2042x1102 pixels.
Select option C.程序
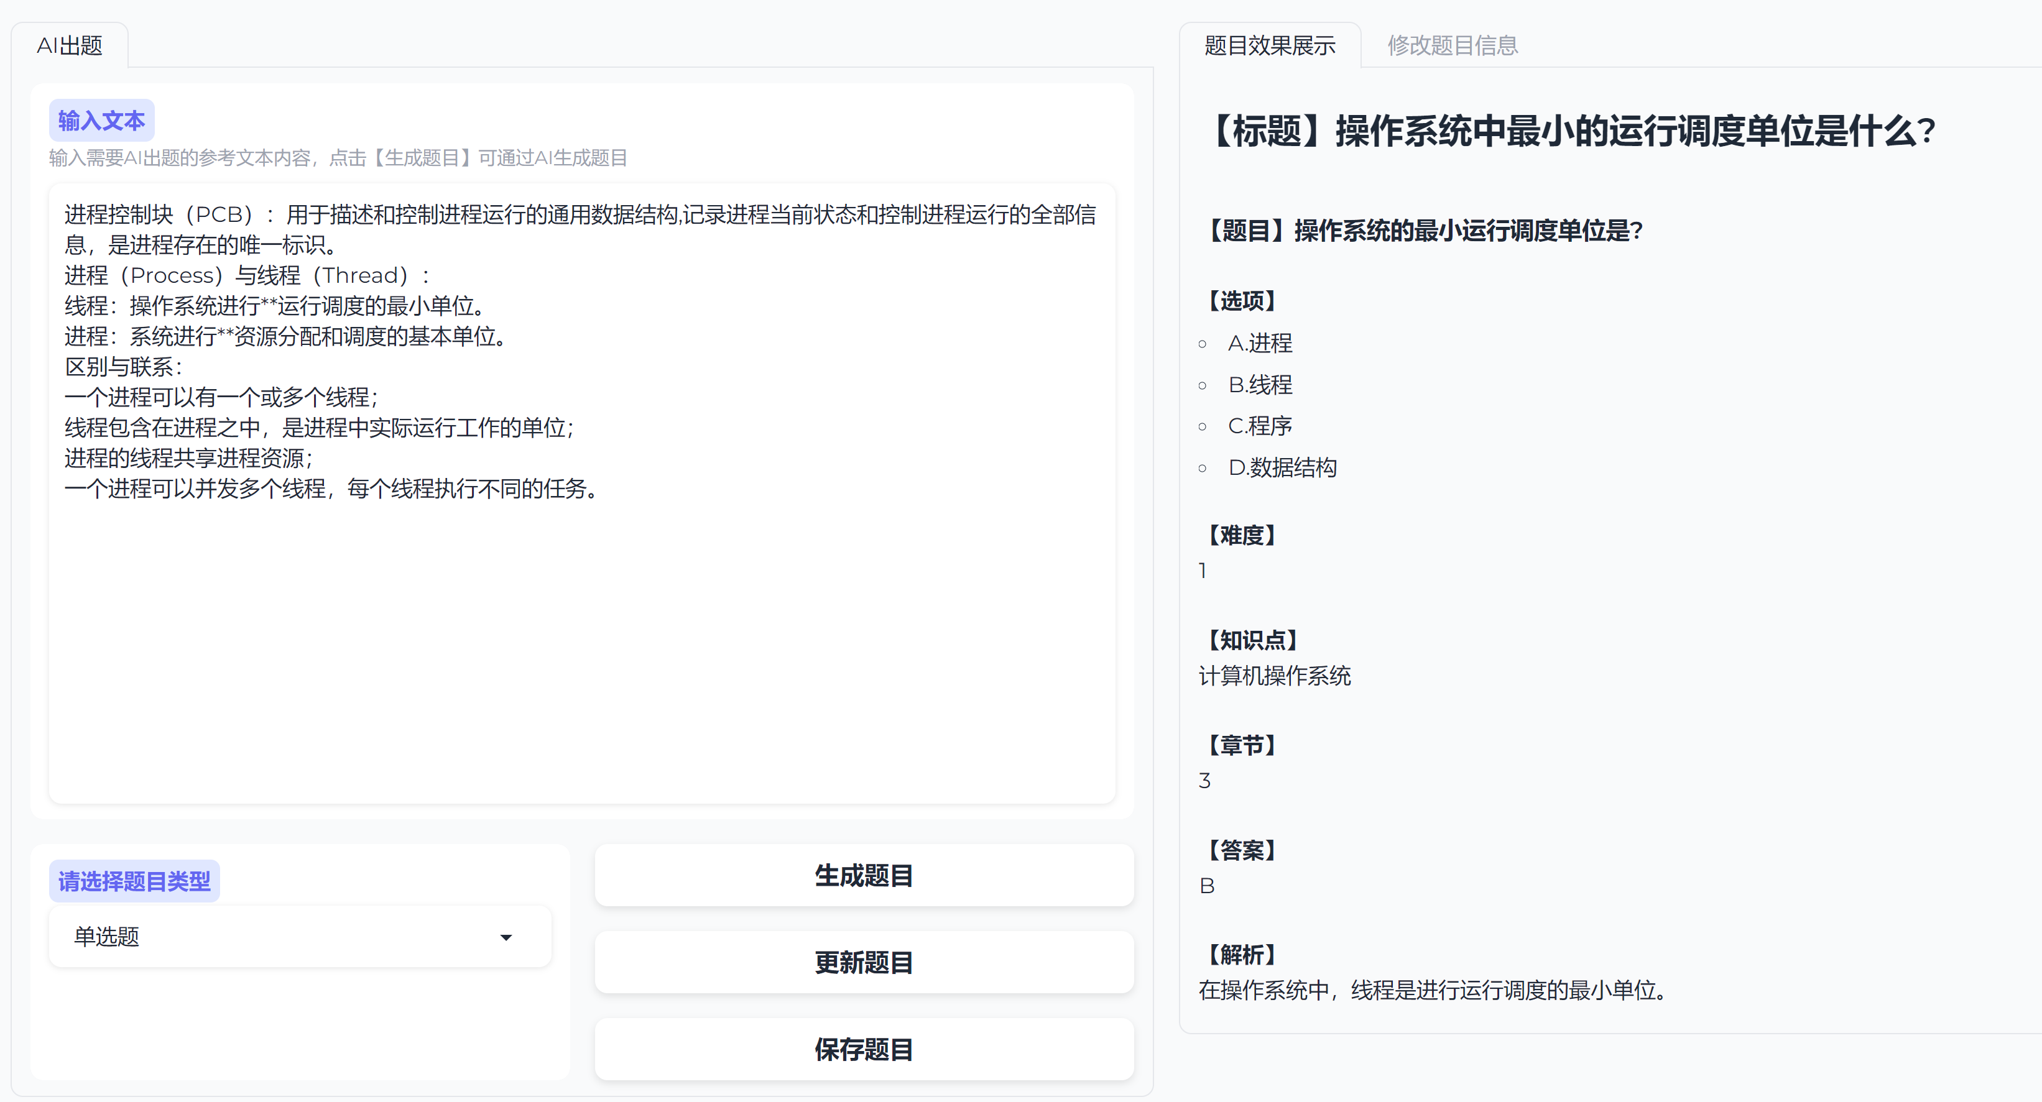(x=1260, y=426)
